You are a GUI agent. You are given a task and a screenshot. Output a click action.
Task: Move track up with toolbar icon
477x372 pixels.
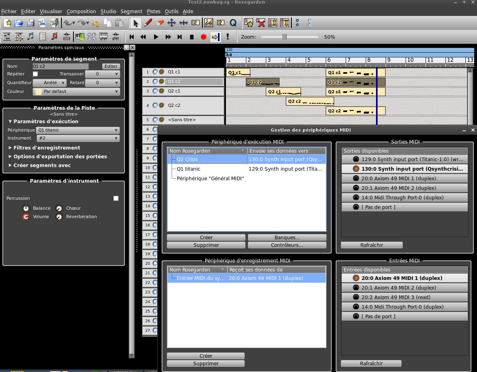point(273,23)
